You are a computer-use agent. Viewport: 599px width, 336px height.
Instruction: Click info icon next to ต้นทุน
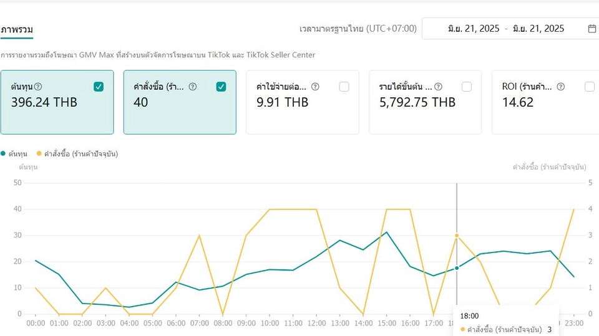pyautogui.click(x=38, y=87)
